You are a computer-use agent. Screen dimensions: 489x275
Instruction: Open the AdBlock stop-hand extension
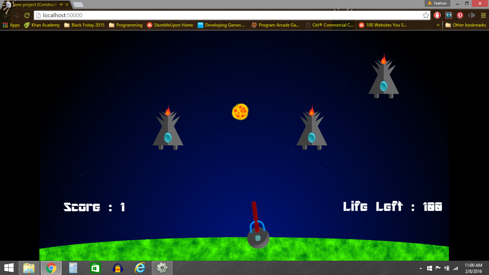[x=437, y=15]
